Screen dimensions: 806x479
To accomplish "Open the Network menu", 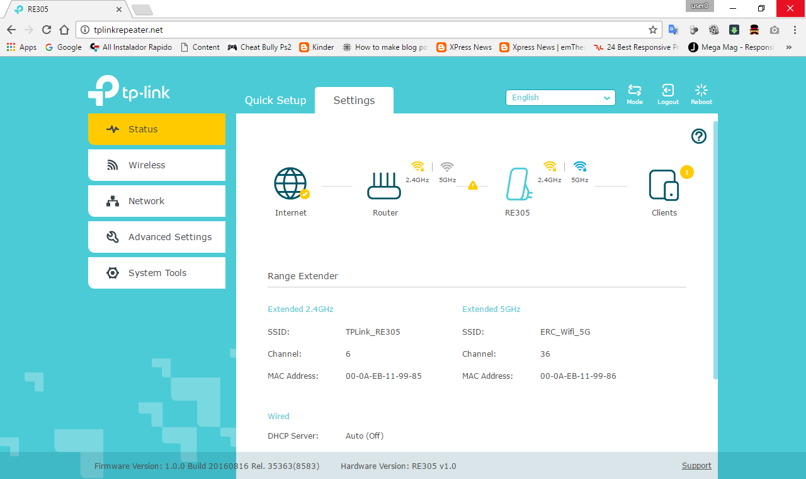I will coord(157,201).
